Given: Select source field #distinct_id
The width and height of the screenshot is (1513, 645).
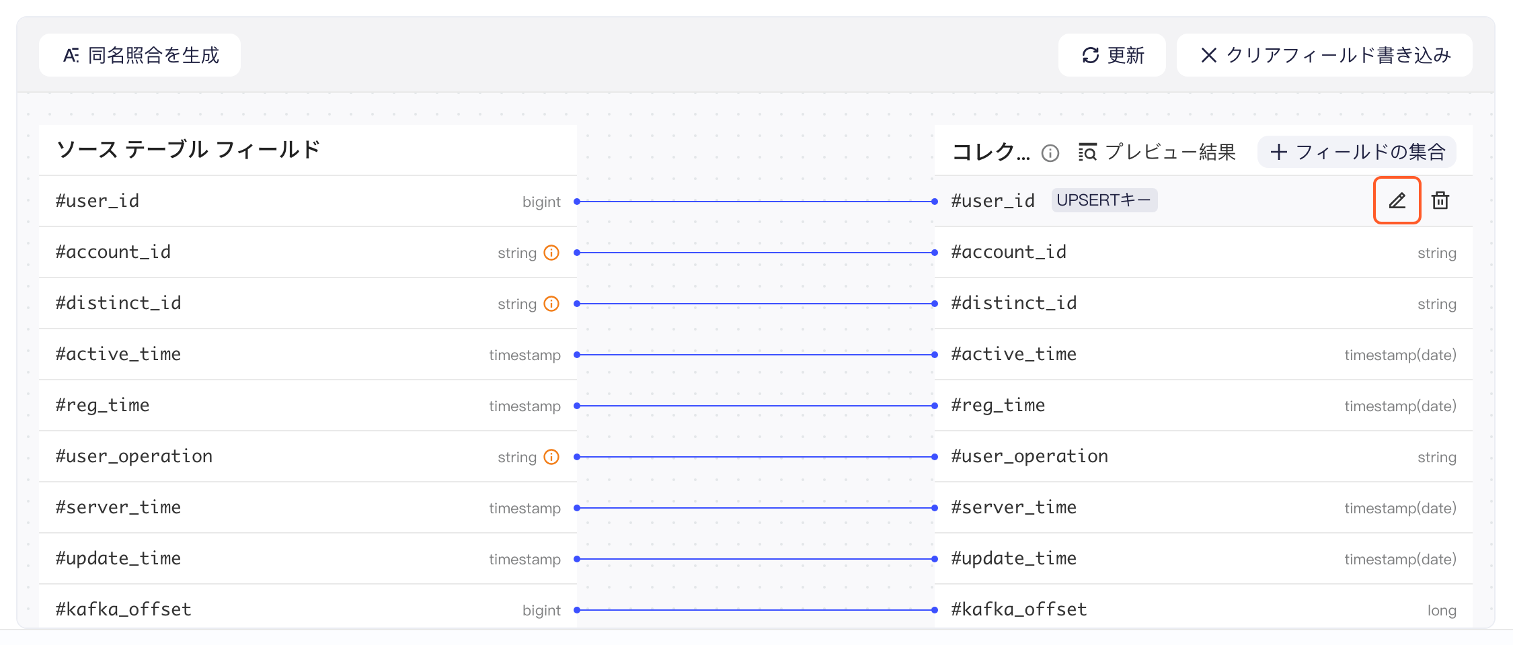Looking at the screenshot, I should click(x=308, y=303).
